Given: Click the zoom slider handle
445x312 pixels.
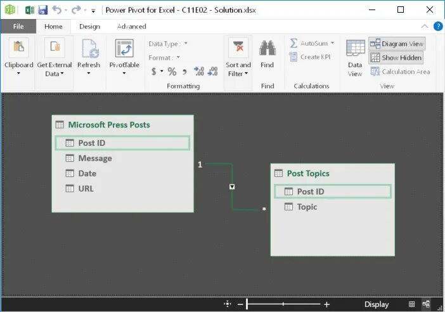Looking at the screenshot, I should pos(247,304).
